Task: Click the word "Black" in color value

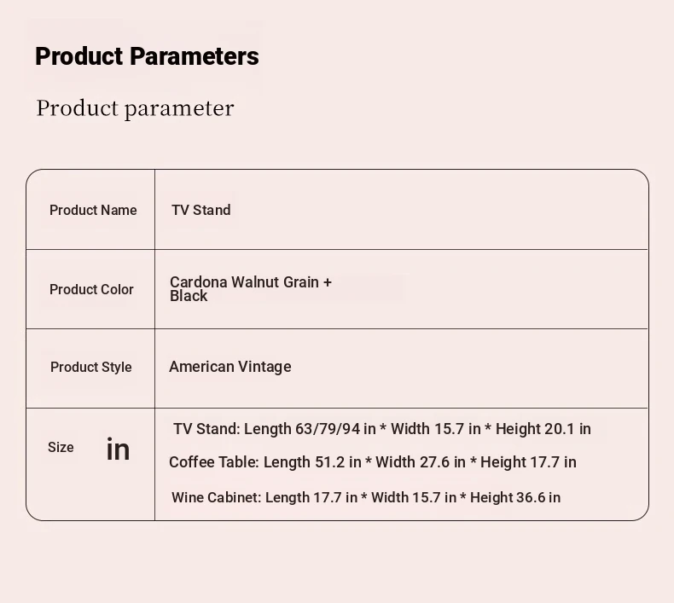Action: point(189,297)
